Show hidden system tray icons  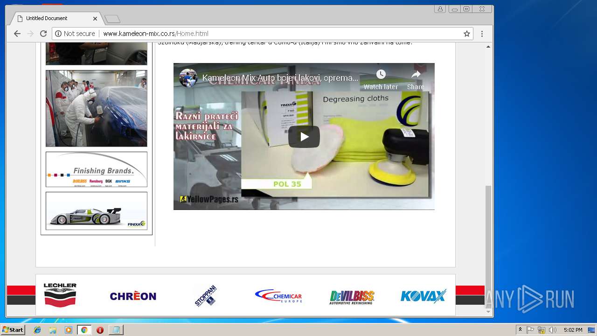520,330
